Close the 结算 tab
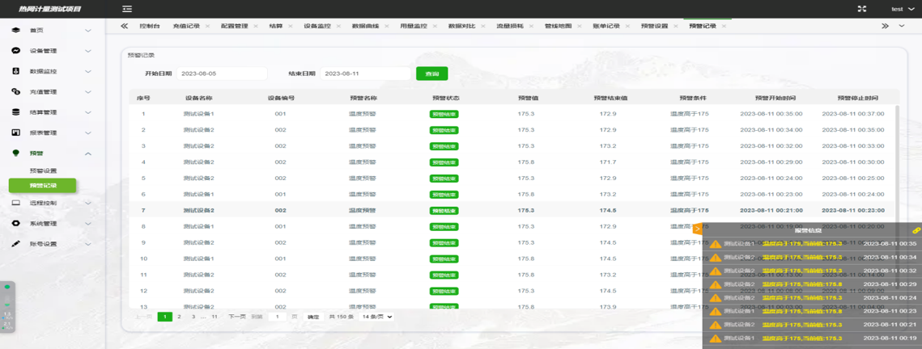Screen dimensions: 922x349 (x=291, y=27)
